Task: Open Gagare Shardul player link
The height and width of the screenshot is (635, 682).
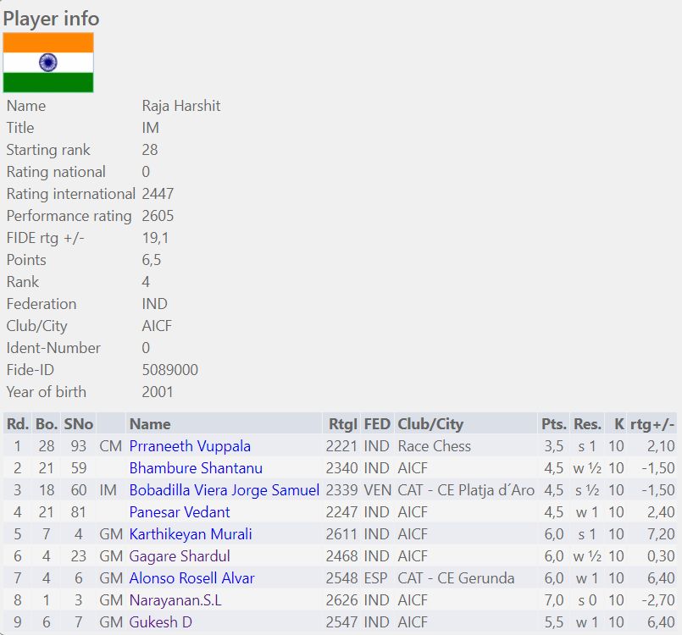Action: pyautogui.click(x=180, y=556)
